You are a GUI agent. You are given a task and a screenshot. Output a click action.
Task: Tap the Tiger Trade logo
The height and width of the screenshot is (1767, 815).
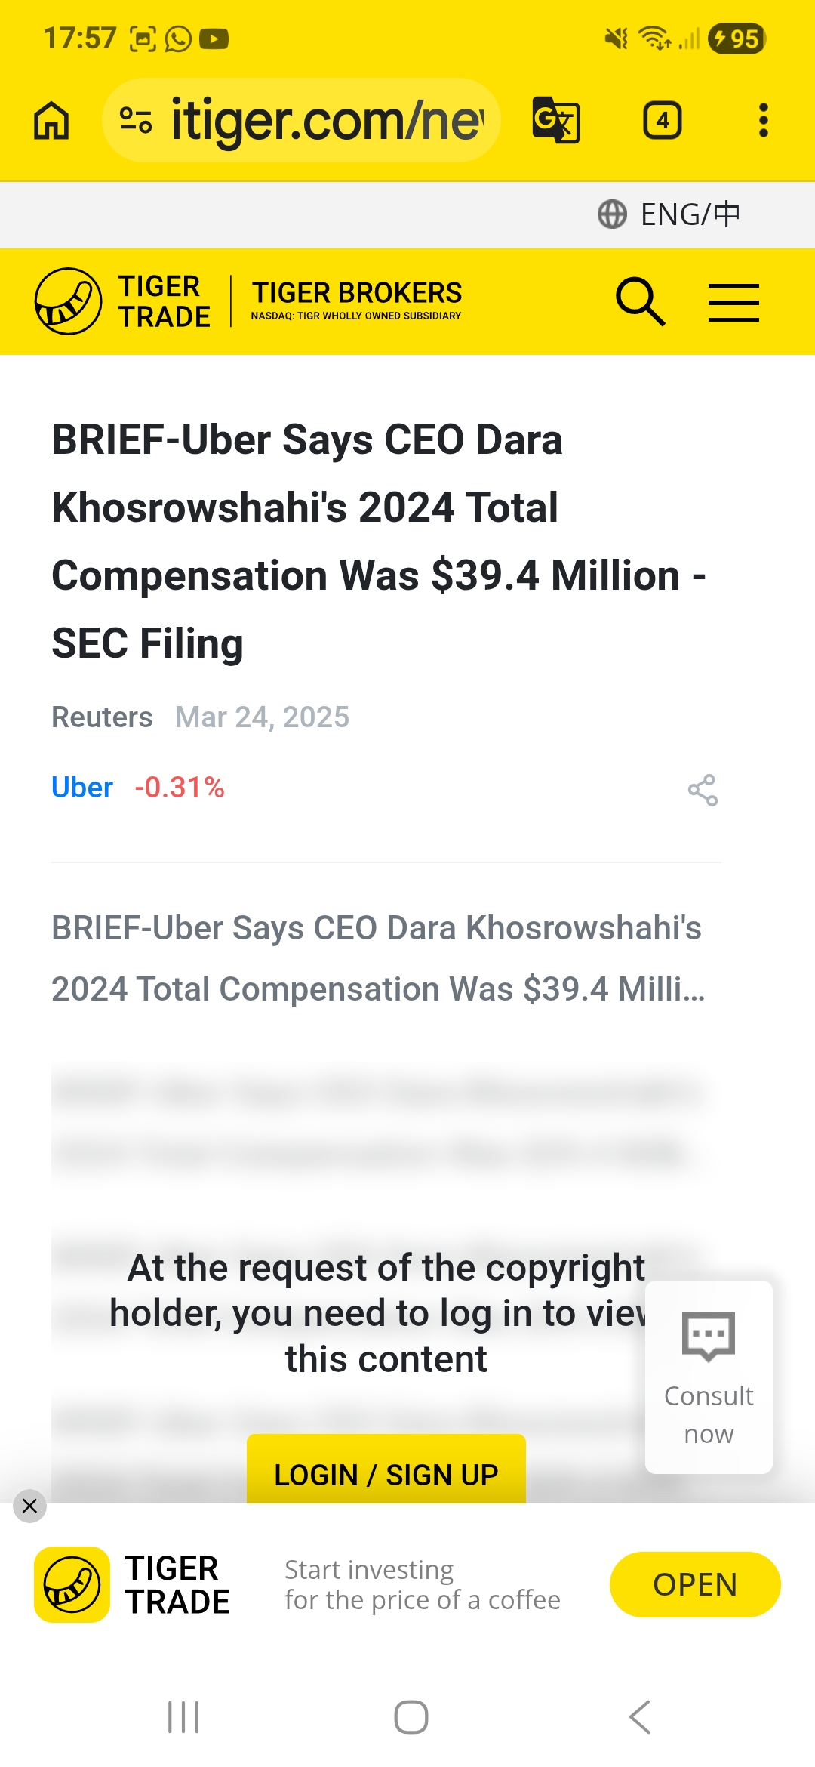point(122,301)
